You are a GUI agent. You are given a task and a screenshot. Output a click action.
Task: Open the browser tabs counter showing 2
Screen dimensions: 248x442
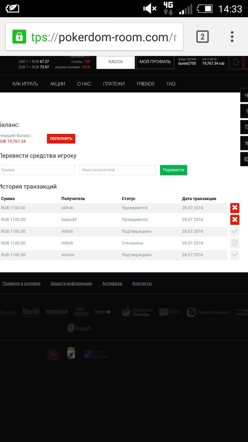click(202, 37)
